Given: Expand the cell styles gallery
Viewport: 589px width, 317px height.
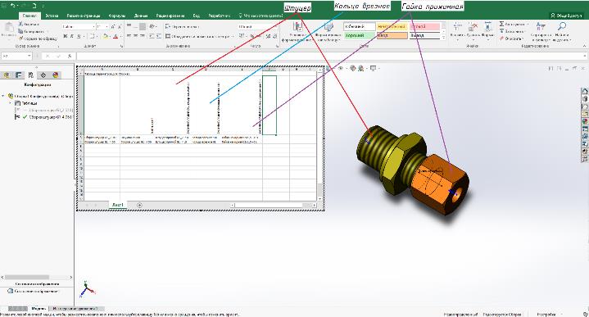Looking at the screenshot, I should (444, 38).
